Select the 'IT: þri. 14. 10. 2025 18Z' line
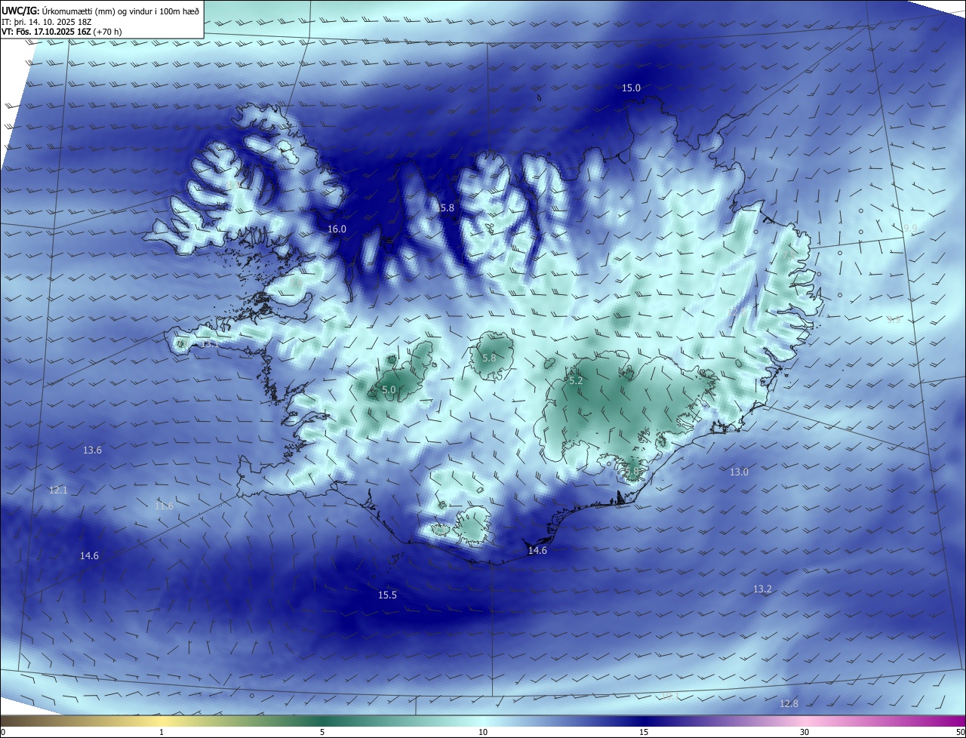The height and width of the screenshot is (738, 966). pyautogui.click(x=47, y=22)
